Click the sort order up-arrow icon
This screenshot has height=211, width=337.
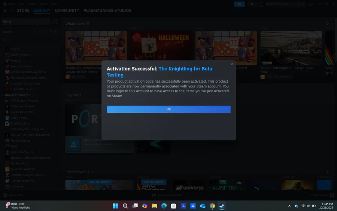coord(43,32)
